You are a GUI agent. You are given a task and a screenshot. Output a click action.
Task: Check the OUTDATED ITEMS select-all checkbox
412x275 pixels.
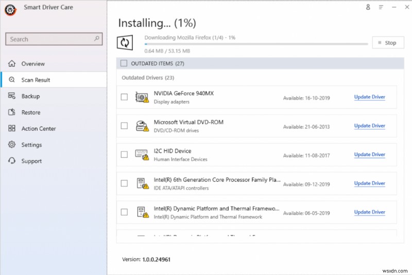click(124, 63)
